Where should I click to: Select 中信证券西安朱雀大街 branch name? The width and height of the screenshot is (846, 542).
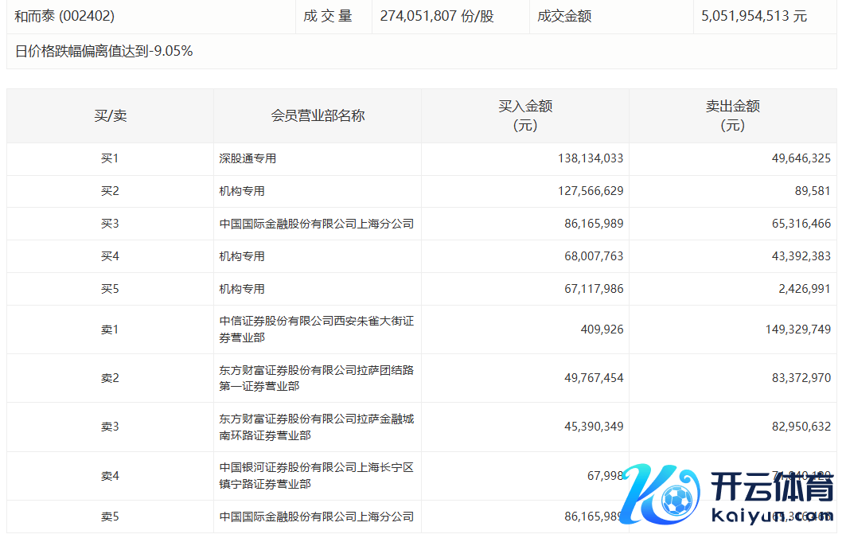pyautogui.click(x=316, y=329)
